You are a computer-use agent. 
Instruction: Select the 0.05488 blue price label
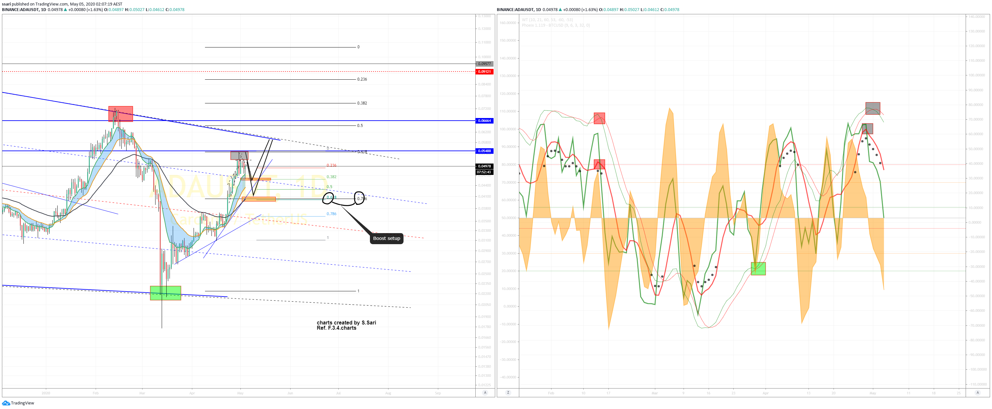point(484,151)
